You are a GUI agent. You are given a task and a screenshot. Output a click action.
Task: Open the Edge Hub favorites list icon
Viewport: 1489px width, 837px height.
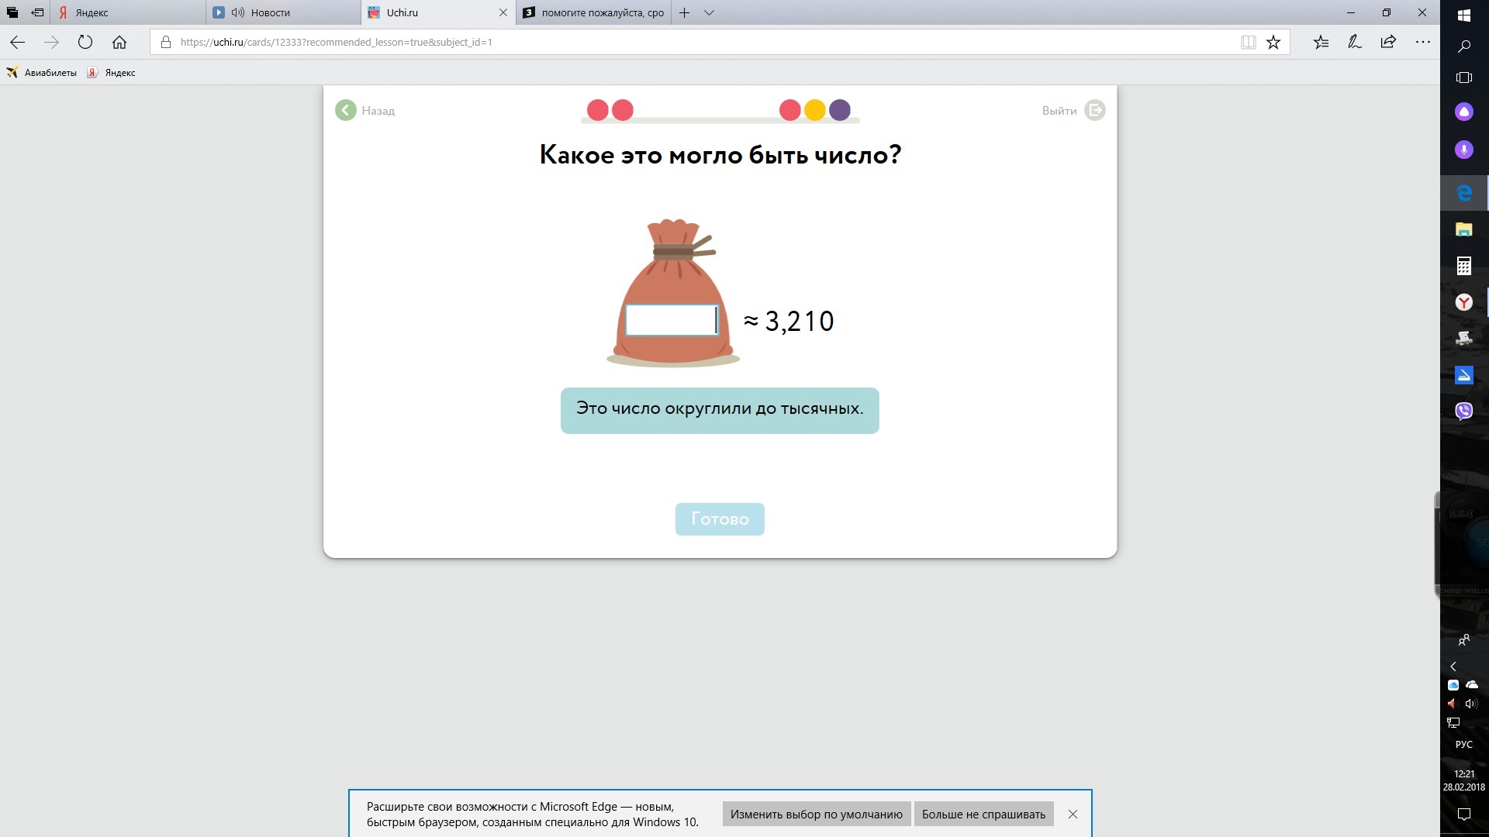coord(1321,43)
